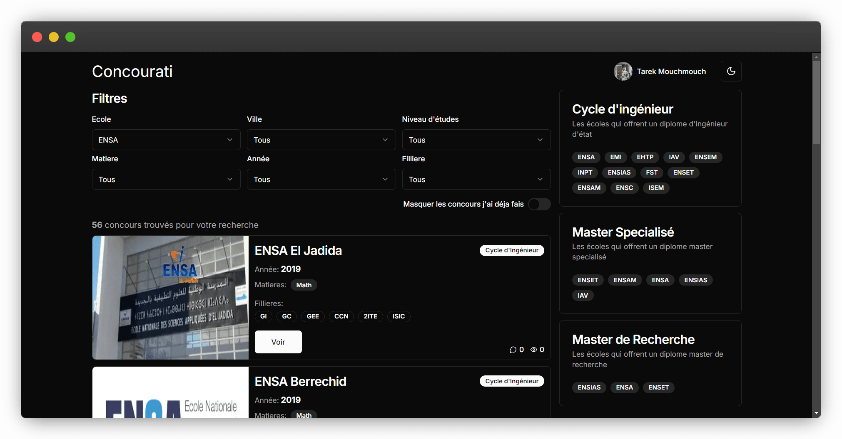
Task: Select ENSC school tag
Action: pos(625,188)
